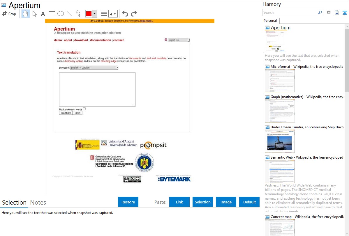Viewport: 349px width, 236px height.
Task: Pick the text annotation tool
Action: pos(43,14)
